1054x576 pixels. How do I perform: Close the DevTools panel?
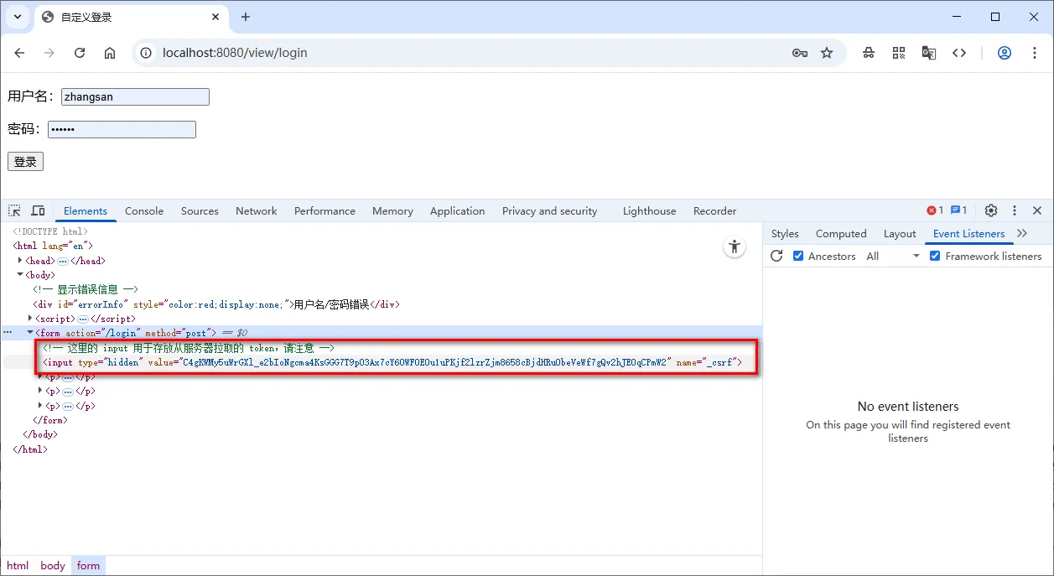click(1037, 210)
